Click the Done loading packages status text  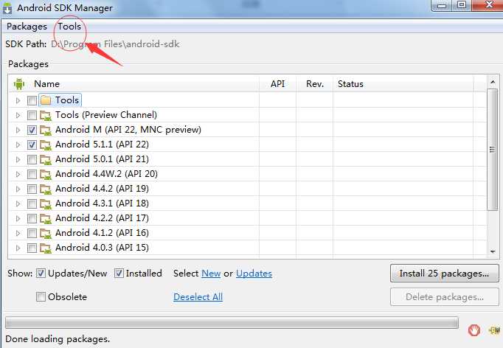click(x=58, y=339)
